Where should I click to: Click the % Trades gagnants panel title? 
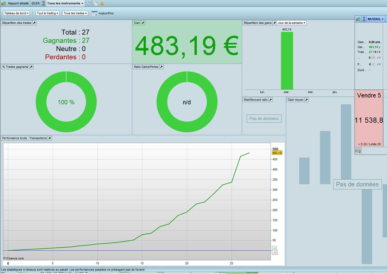[x=15, y=67]
